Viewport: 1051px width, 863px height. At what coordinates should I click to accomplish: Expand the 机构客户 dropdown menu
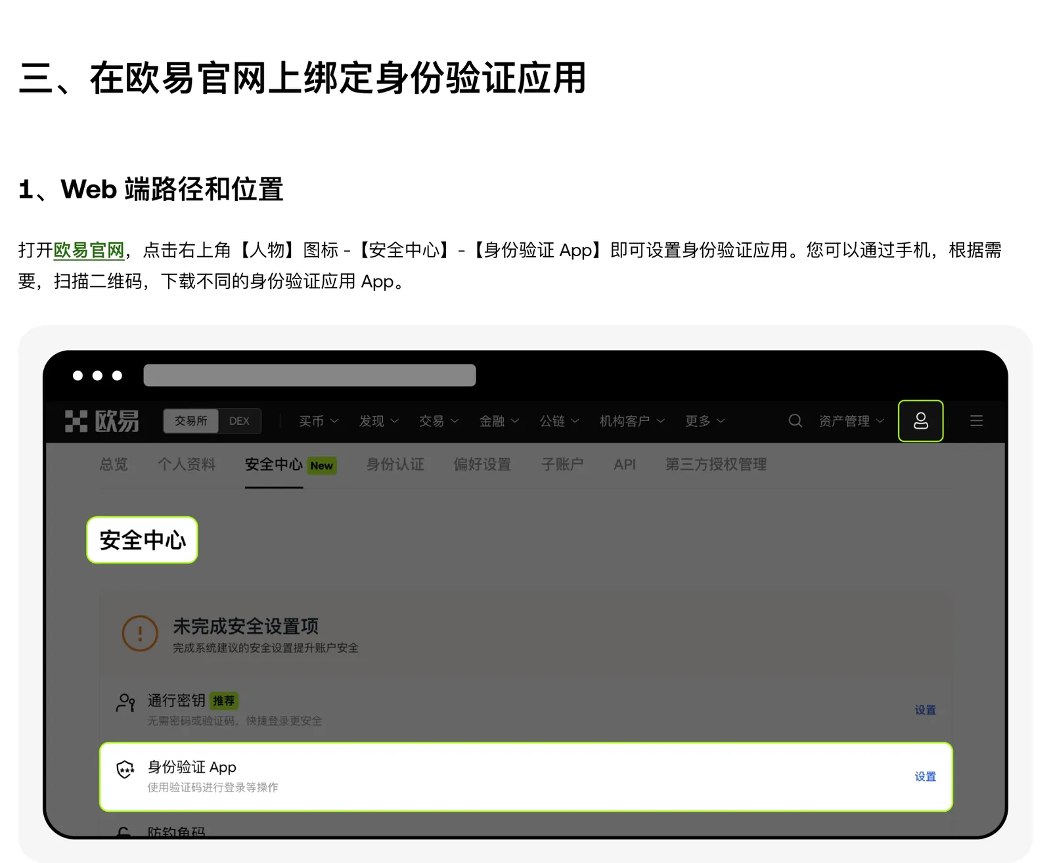click(x=632, y=421)
